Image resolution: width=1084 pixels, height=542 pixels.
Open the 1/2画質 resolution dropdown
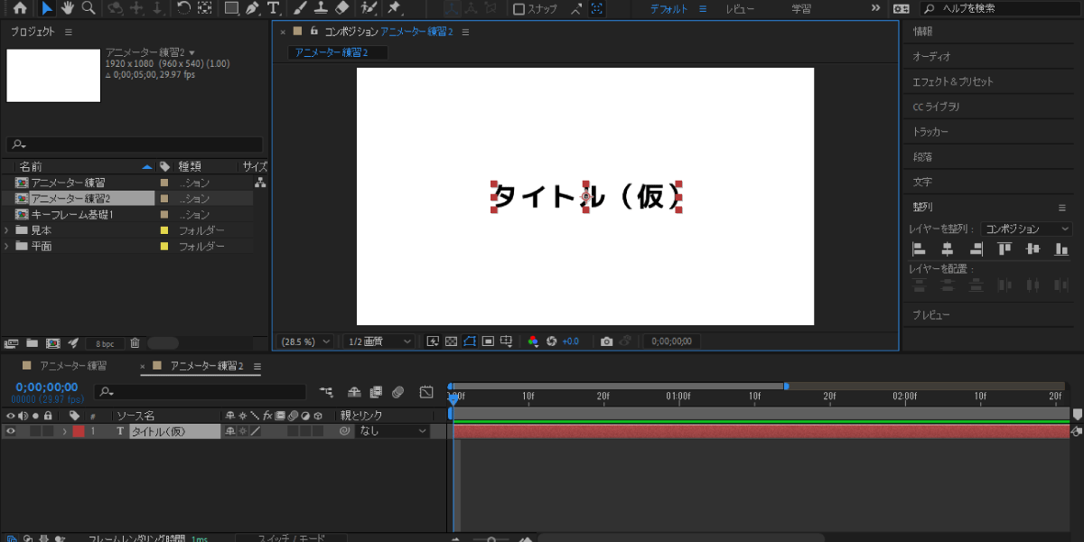pyautogui.click(x=379, y=341)
